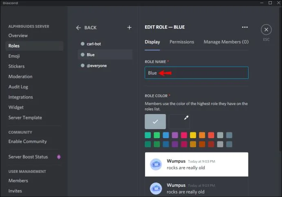The height and width of the screenshot is (197, 282).
Task: Click the Blue role color dot
Action: coord(83,54)
